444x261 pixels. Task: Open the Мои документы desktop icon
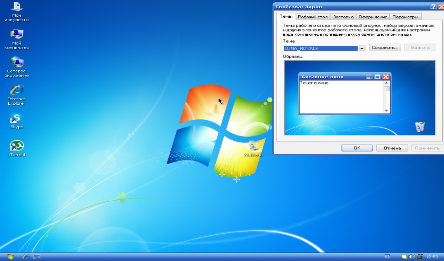click(x=17, y=7)
